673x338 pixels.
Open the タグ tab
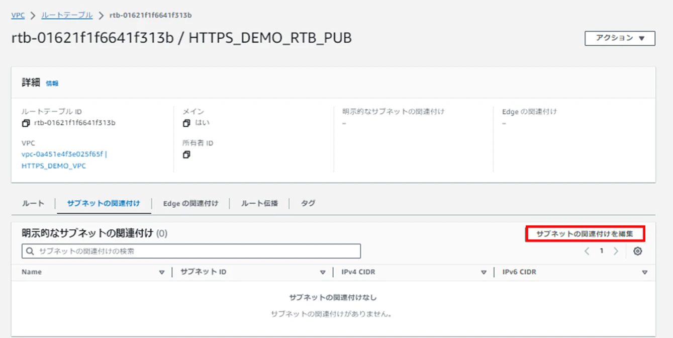pyautogui.click(x=308, y=203)
